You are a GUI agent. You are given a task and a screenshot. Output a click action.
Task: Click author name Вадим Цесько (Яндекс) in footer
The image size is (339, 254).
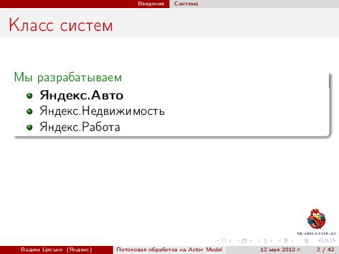[x=57, y=249]
